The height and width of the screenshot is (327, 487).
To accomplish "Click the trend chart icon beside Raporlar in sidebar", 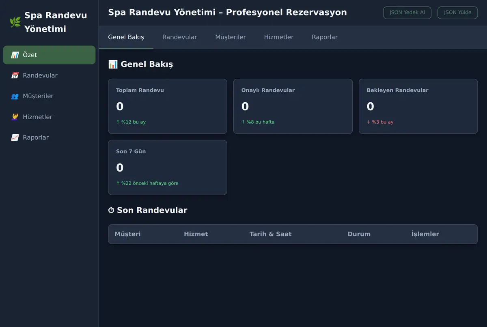I will 15,138.
